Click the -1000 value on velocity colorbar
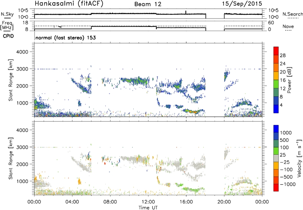The width and height of the screenshot is (303, 210). click(287, 184)
